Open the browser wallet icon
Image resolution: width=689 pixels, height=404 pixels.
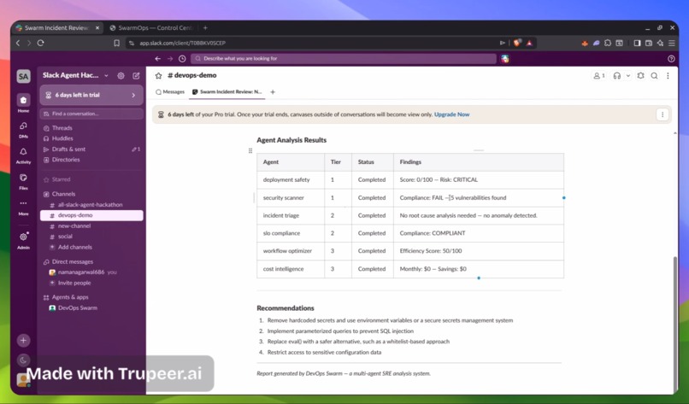[649, 43]
